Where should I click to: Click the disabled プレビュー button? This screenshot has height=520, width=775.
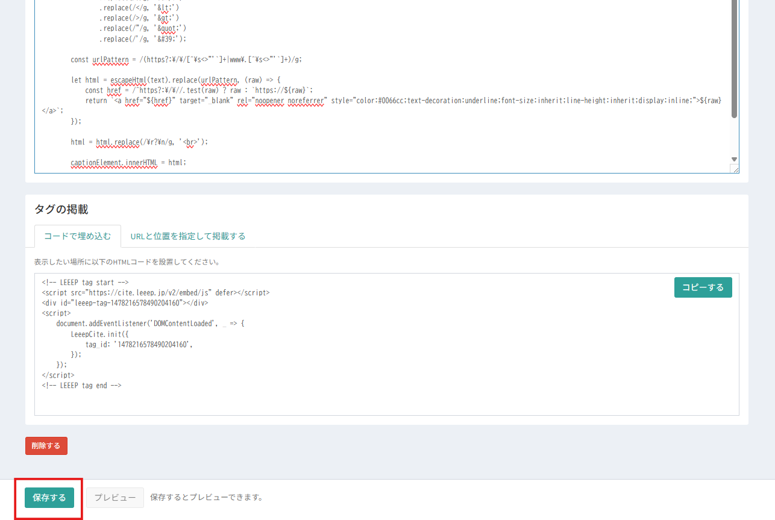(x=115, y=498)
